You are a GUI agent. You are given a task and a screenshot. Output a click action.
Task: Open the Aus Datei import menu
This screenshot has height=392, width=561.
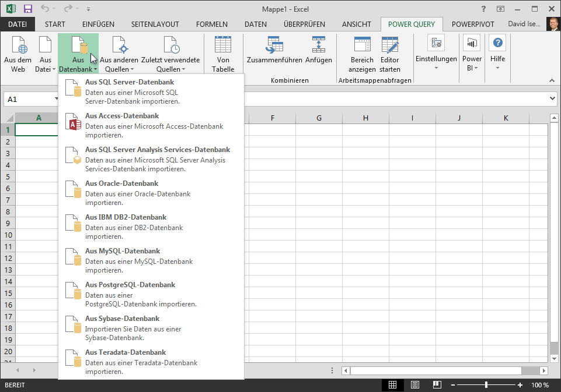click(x=45, y=54)
